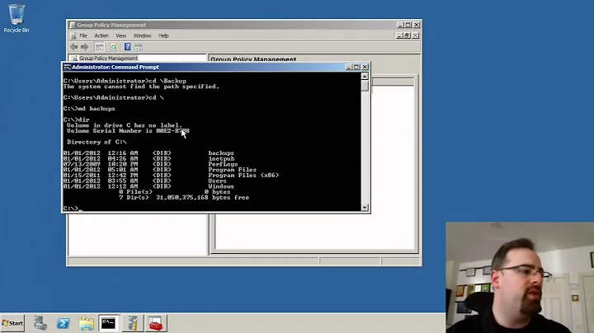Open Server Manager from the taskbar
Screen dimensions: 594x333
click(40, 323)
